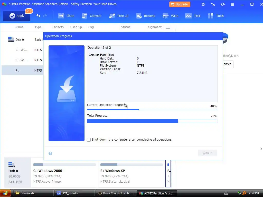Open the Clone toolbar menu
Viewport: 263px width, 197px height.
coord(66,16)
